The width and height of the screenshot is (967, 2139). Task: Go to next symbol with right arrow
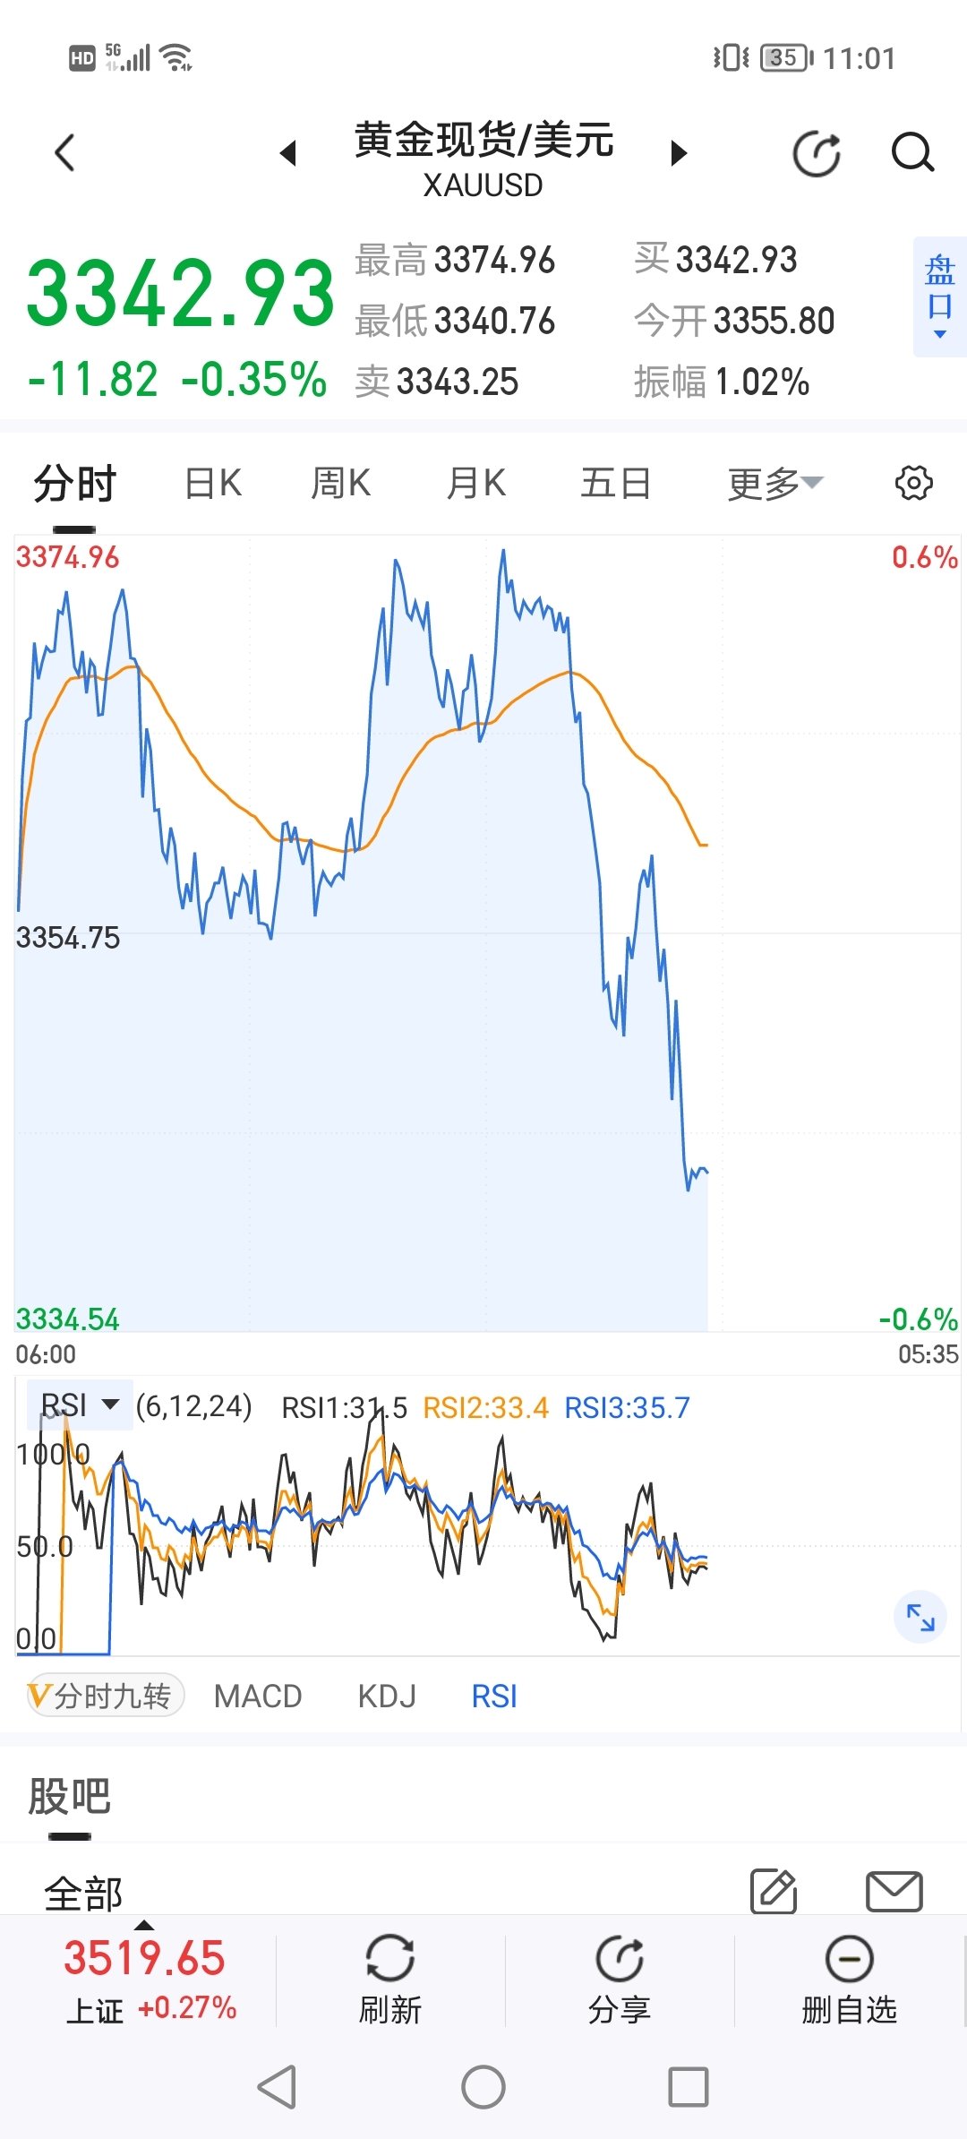coord(679,153)
